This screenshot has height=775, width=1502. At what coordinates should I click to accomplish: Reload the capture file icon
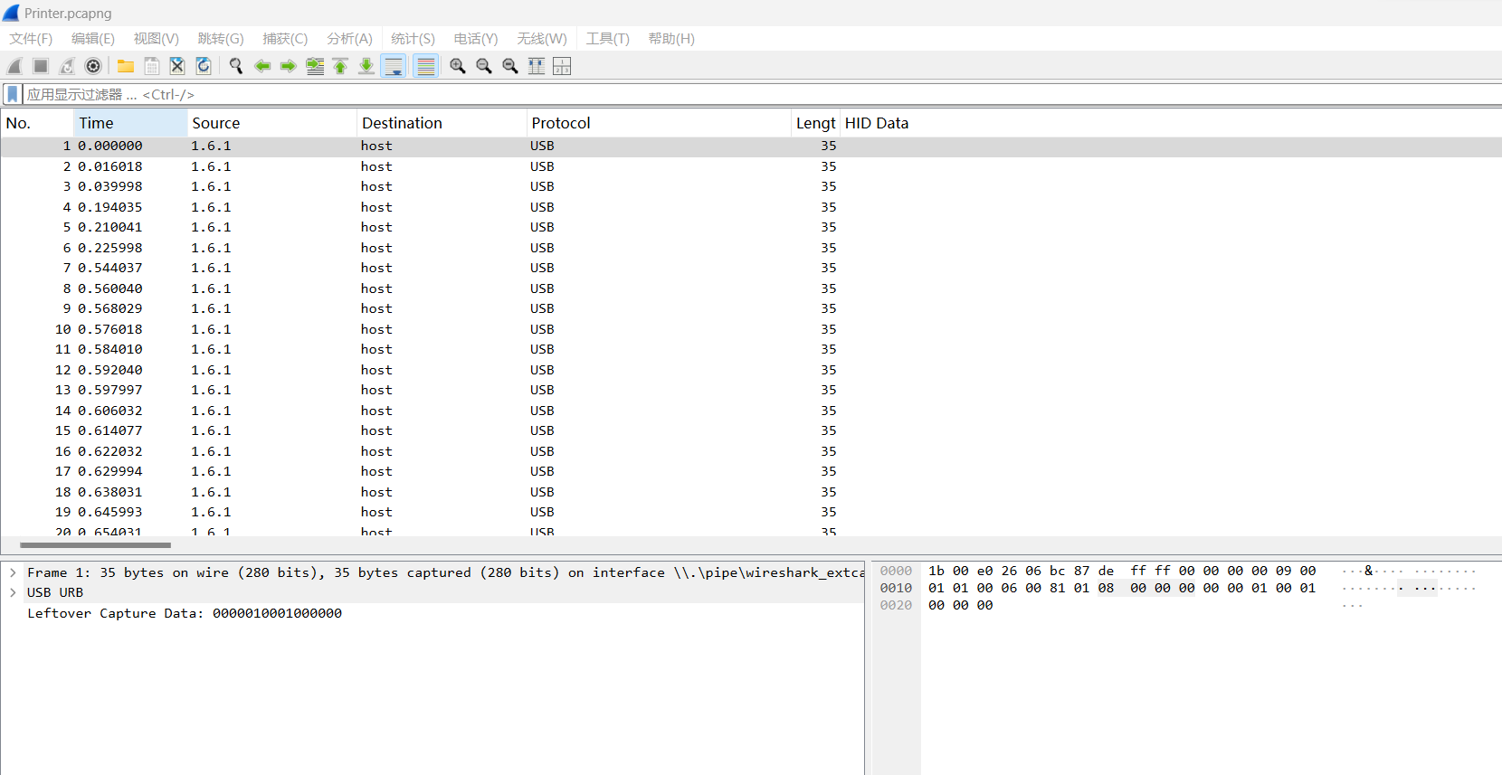(204, 66)
